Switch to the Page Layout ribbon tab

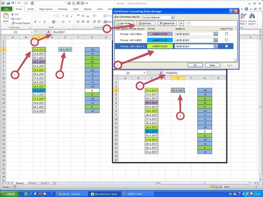pyautogui.click(x=46, y=9)
